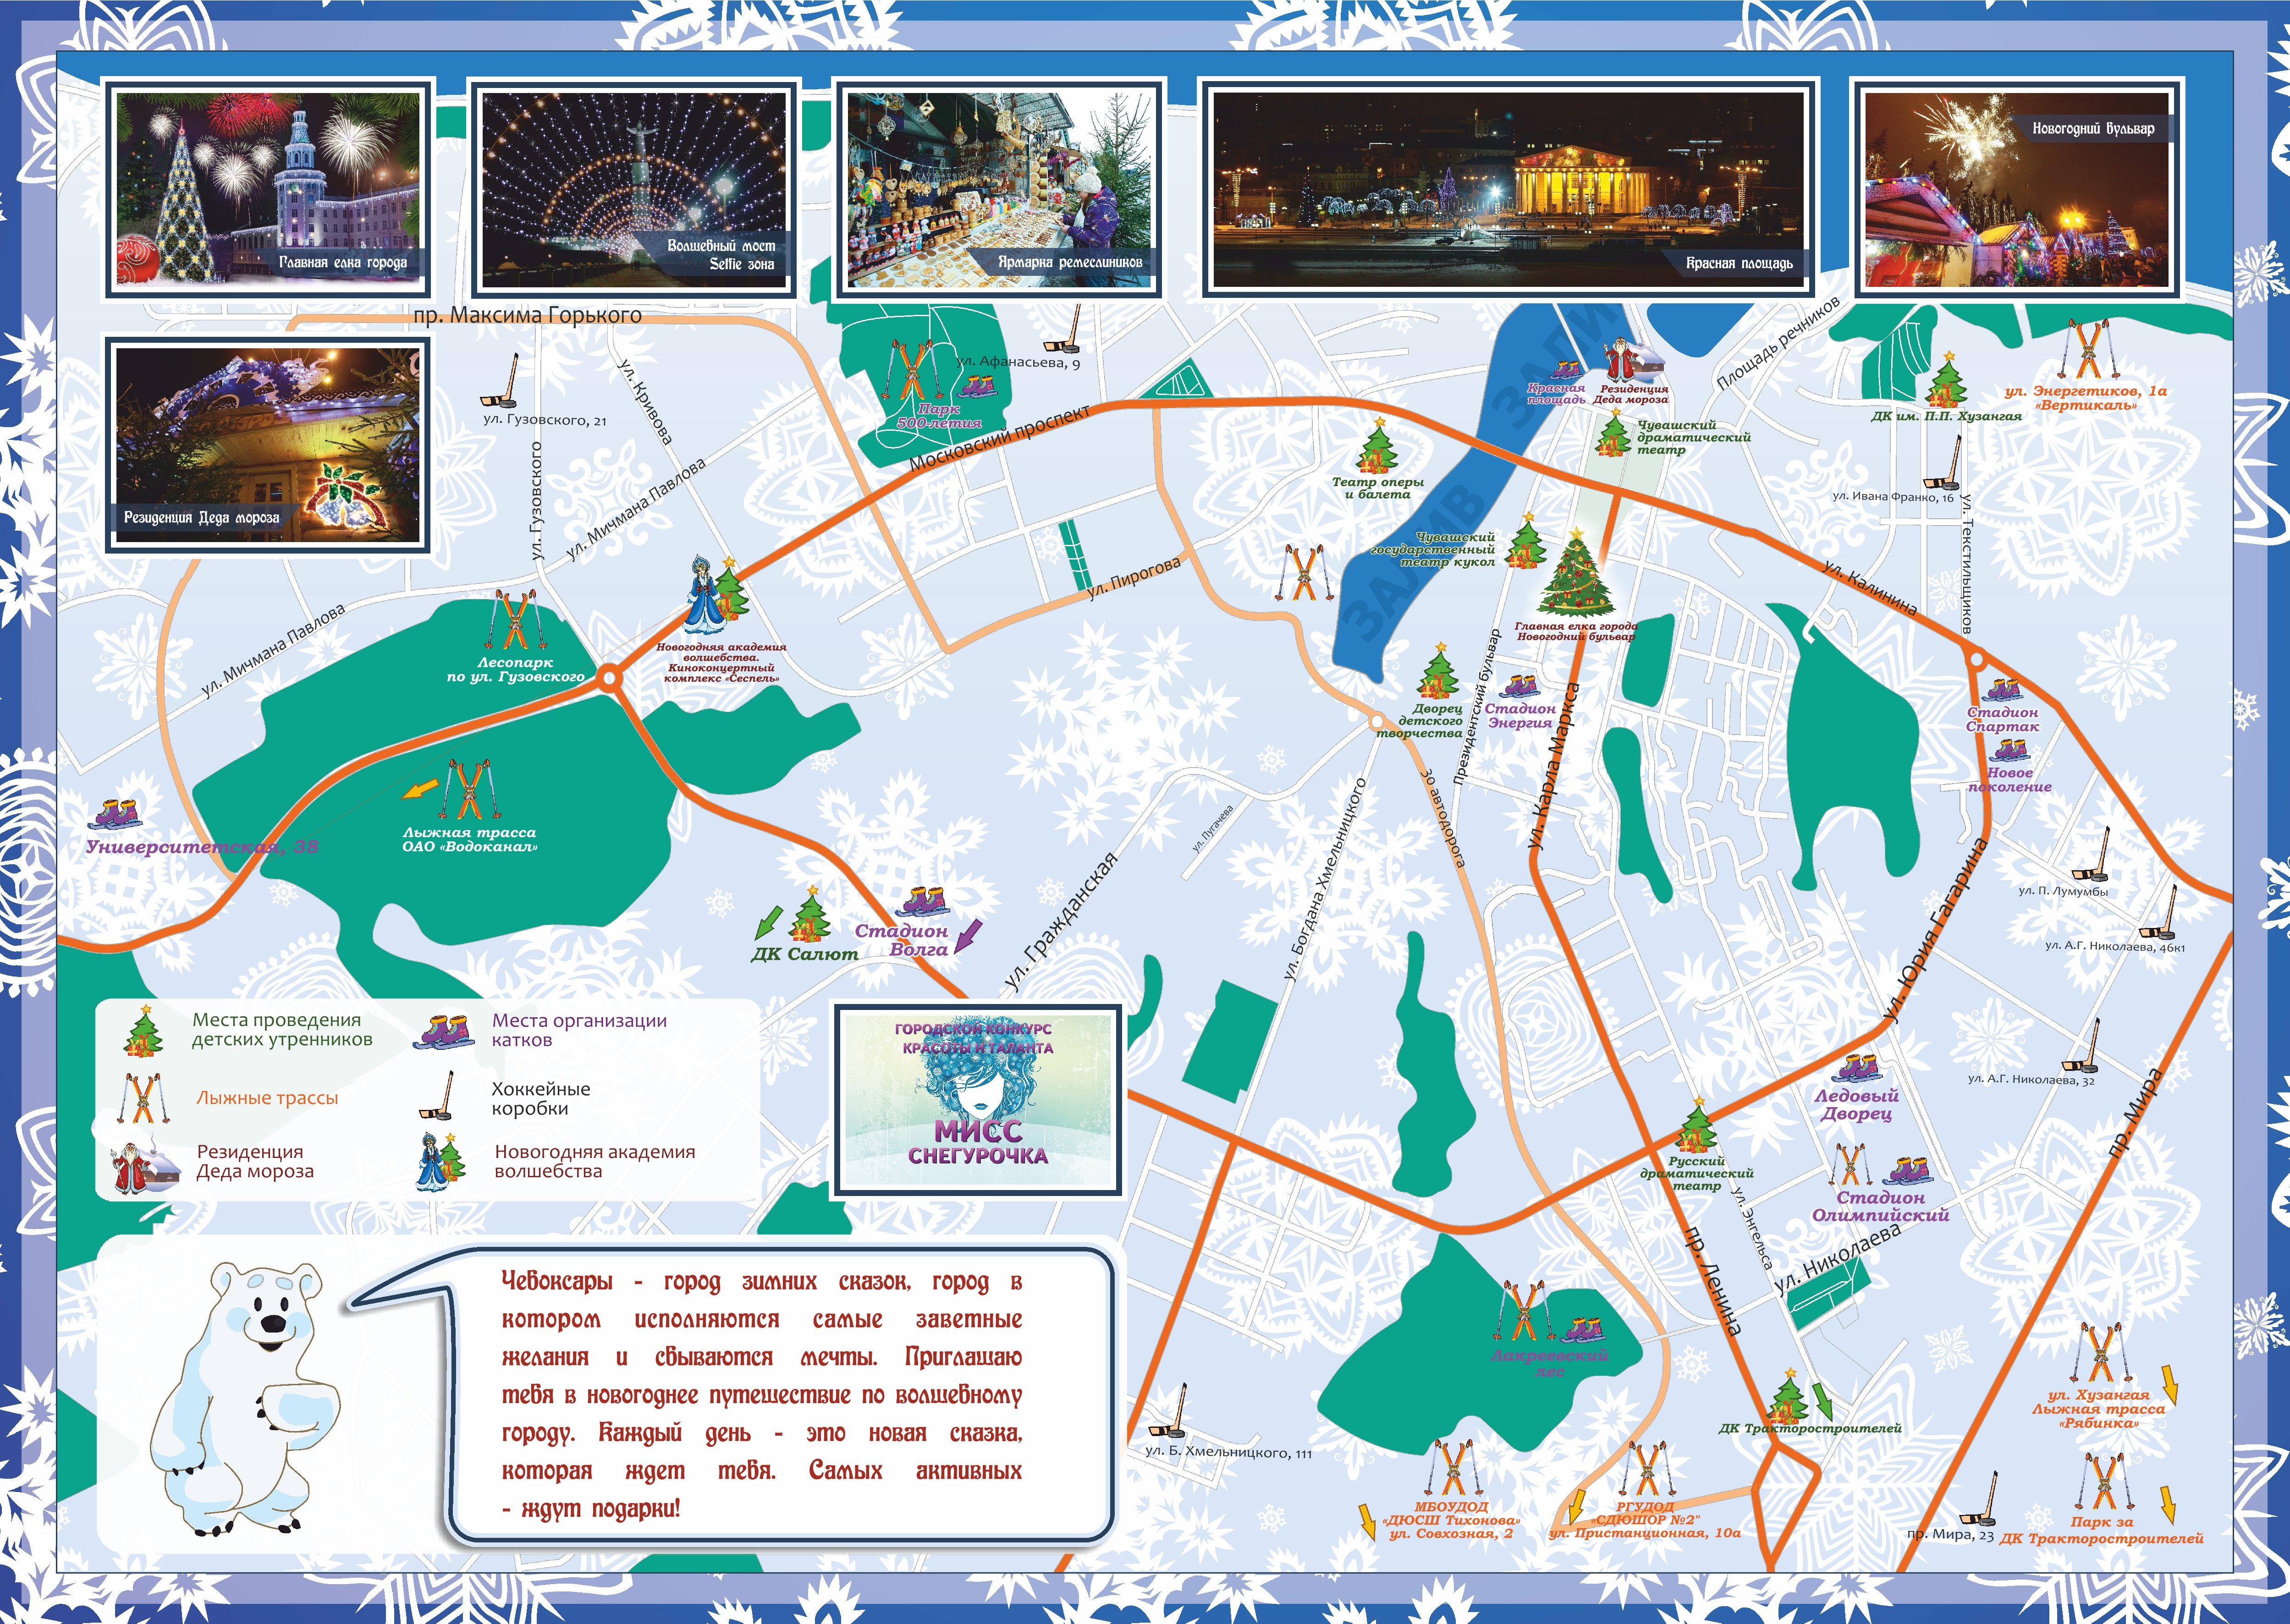Viewport: 2290px width, 1624px height.
Task: Click the ул. Гражданская street label
Action: coord(1060,922)
